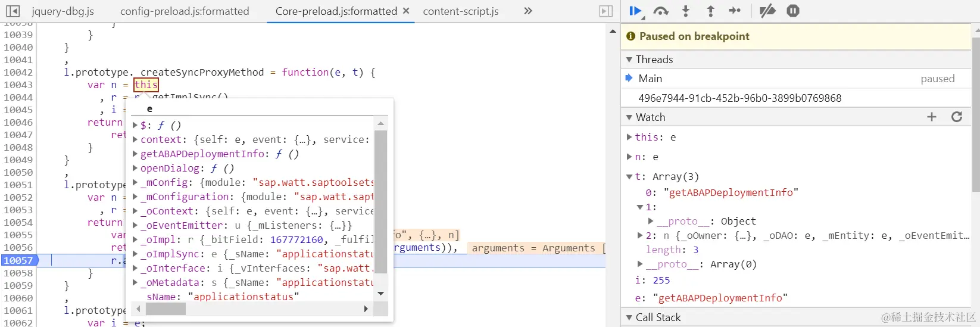The width and height of the screenshot is (980, 327).
Task: Switch to content-script.js tab
Action: click(x=461, y=11)
